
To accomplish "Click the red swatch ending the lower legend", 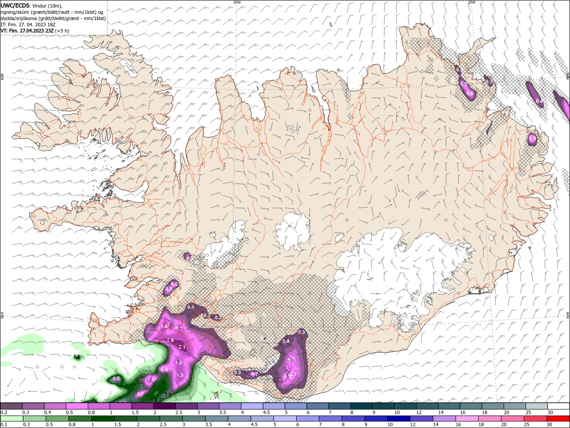I will [x=558, y=419].
